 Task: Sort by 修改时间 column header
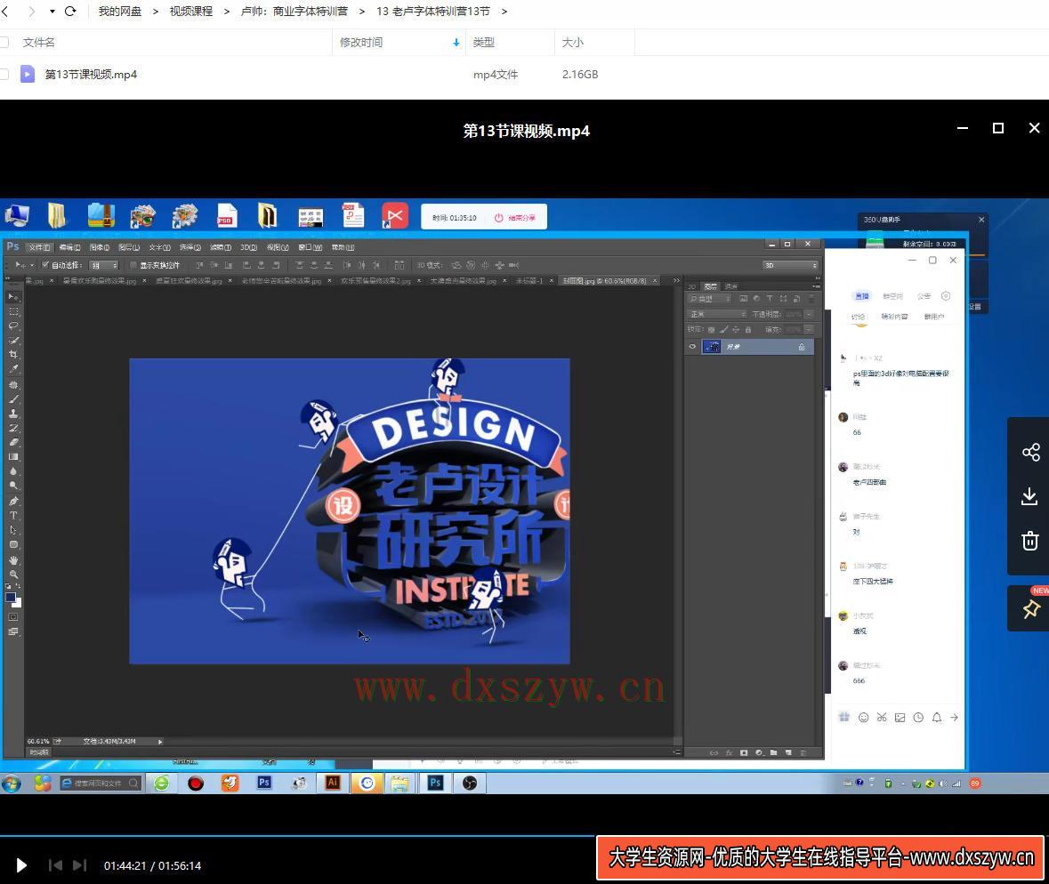pos(361,42)
